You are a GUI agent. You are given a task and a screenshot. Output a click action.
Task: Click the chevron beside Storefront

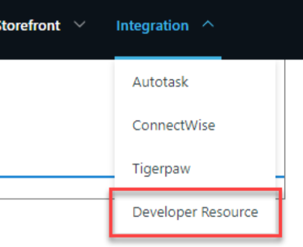click(x=80, y=24)
